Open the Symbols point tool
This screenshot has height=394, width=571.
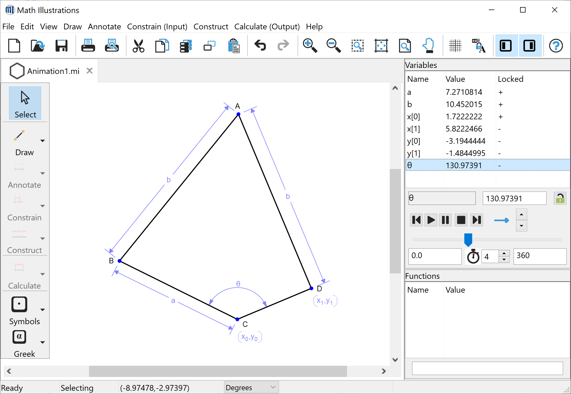(19, 304)
